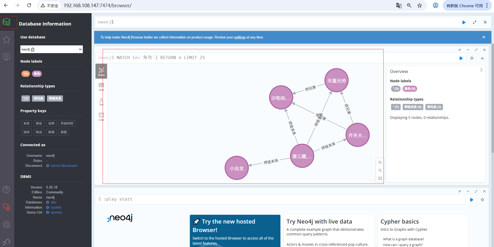494x247 pixels.
Task: Click the 特点 property key
Action: pos(39,132)
